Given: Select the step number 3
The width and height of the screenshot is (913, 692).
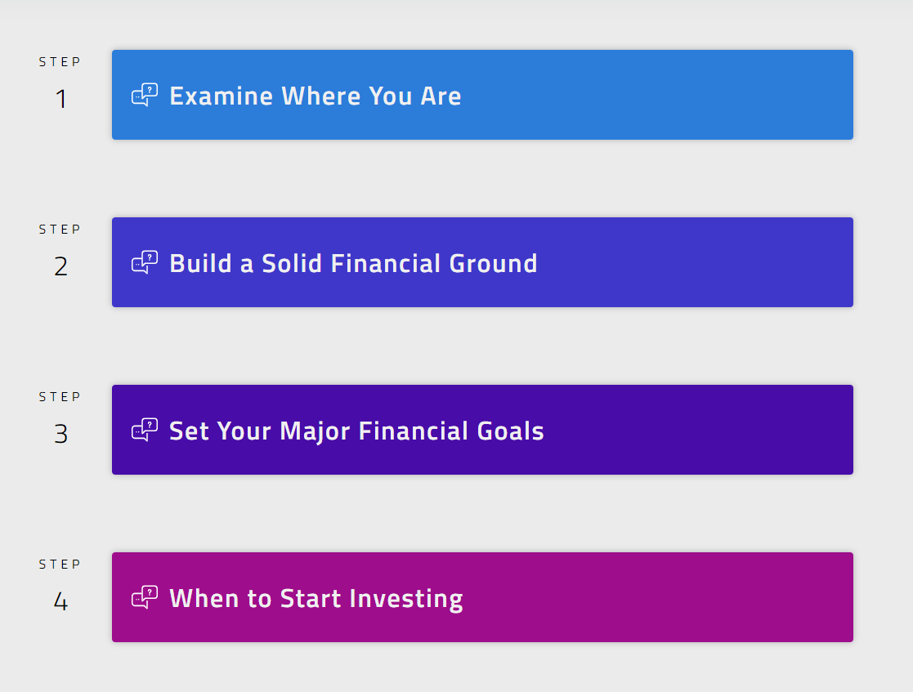Looking at the screenshot, I should click(x=60, y=435).
